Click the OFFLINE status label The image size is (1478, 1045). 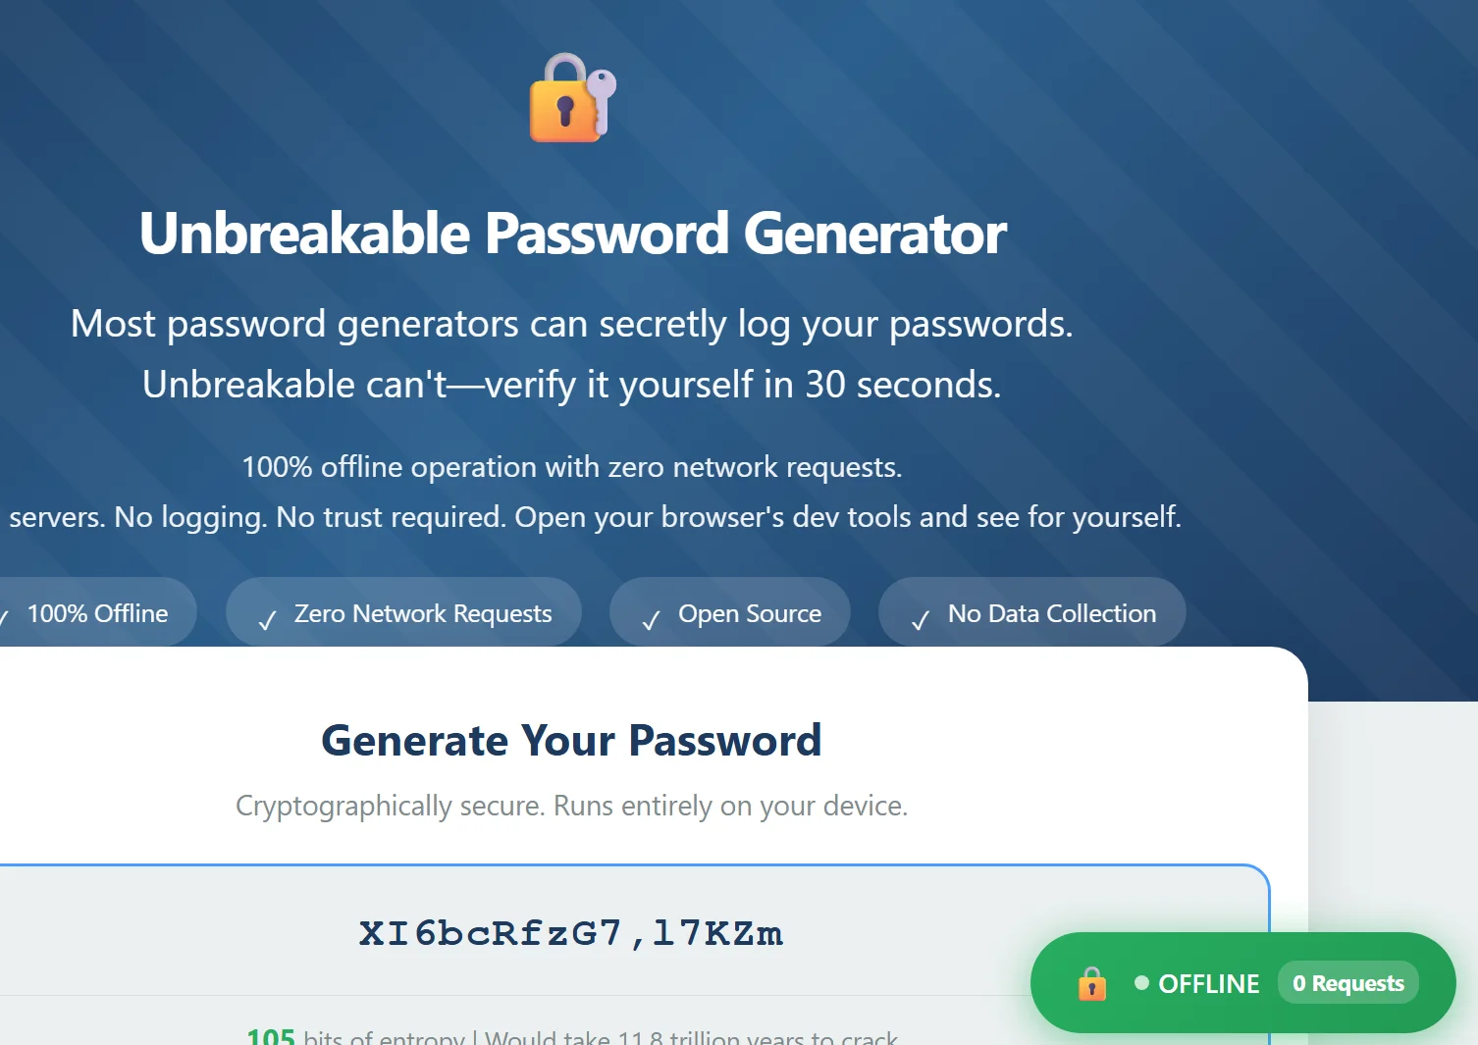coord(1209,983)
